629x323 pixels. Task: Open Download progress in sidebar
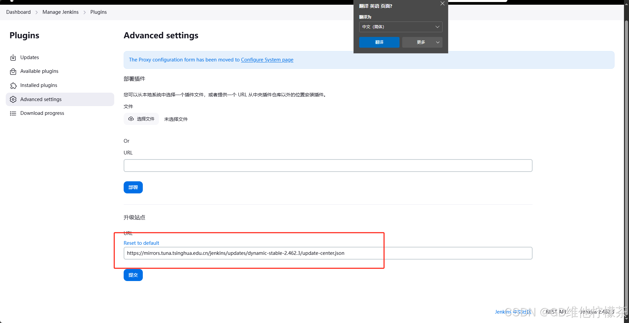[60, 113]
